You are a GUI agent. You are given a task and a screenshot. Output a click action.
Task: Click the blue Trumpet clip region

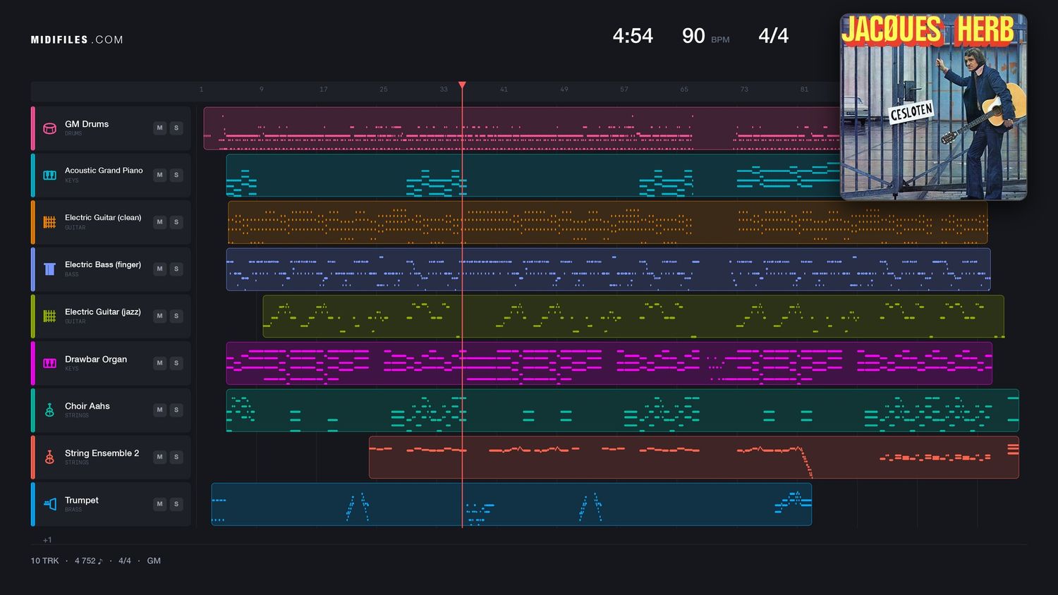coord(511,504)
